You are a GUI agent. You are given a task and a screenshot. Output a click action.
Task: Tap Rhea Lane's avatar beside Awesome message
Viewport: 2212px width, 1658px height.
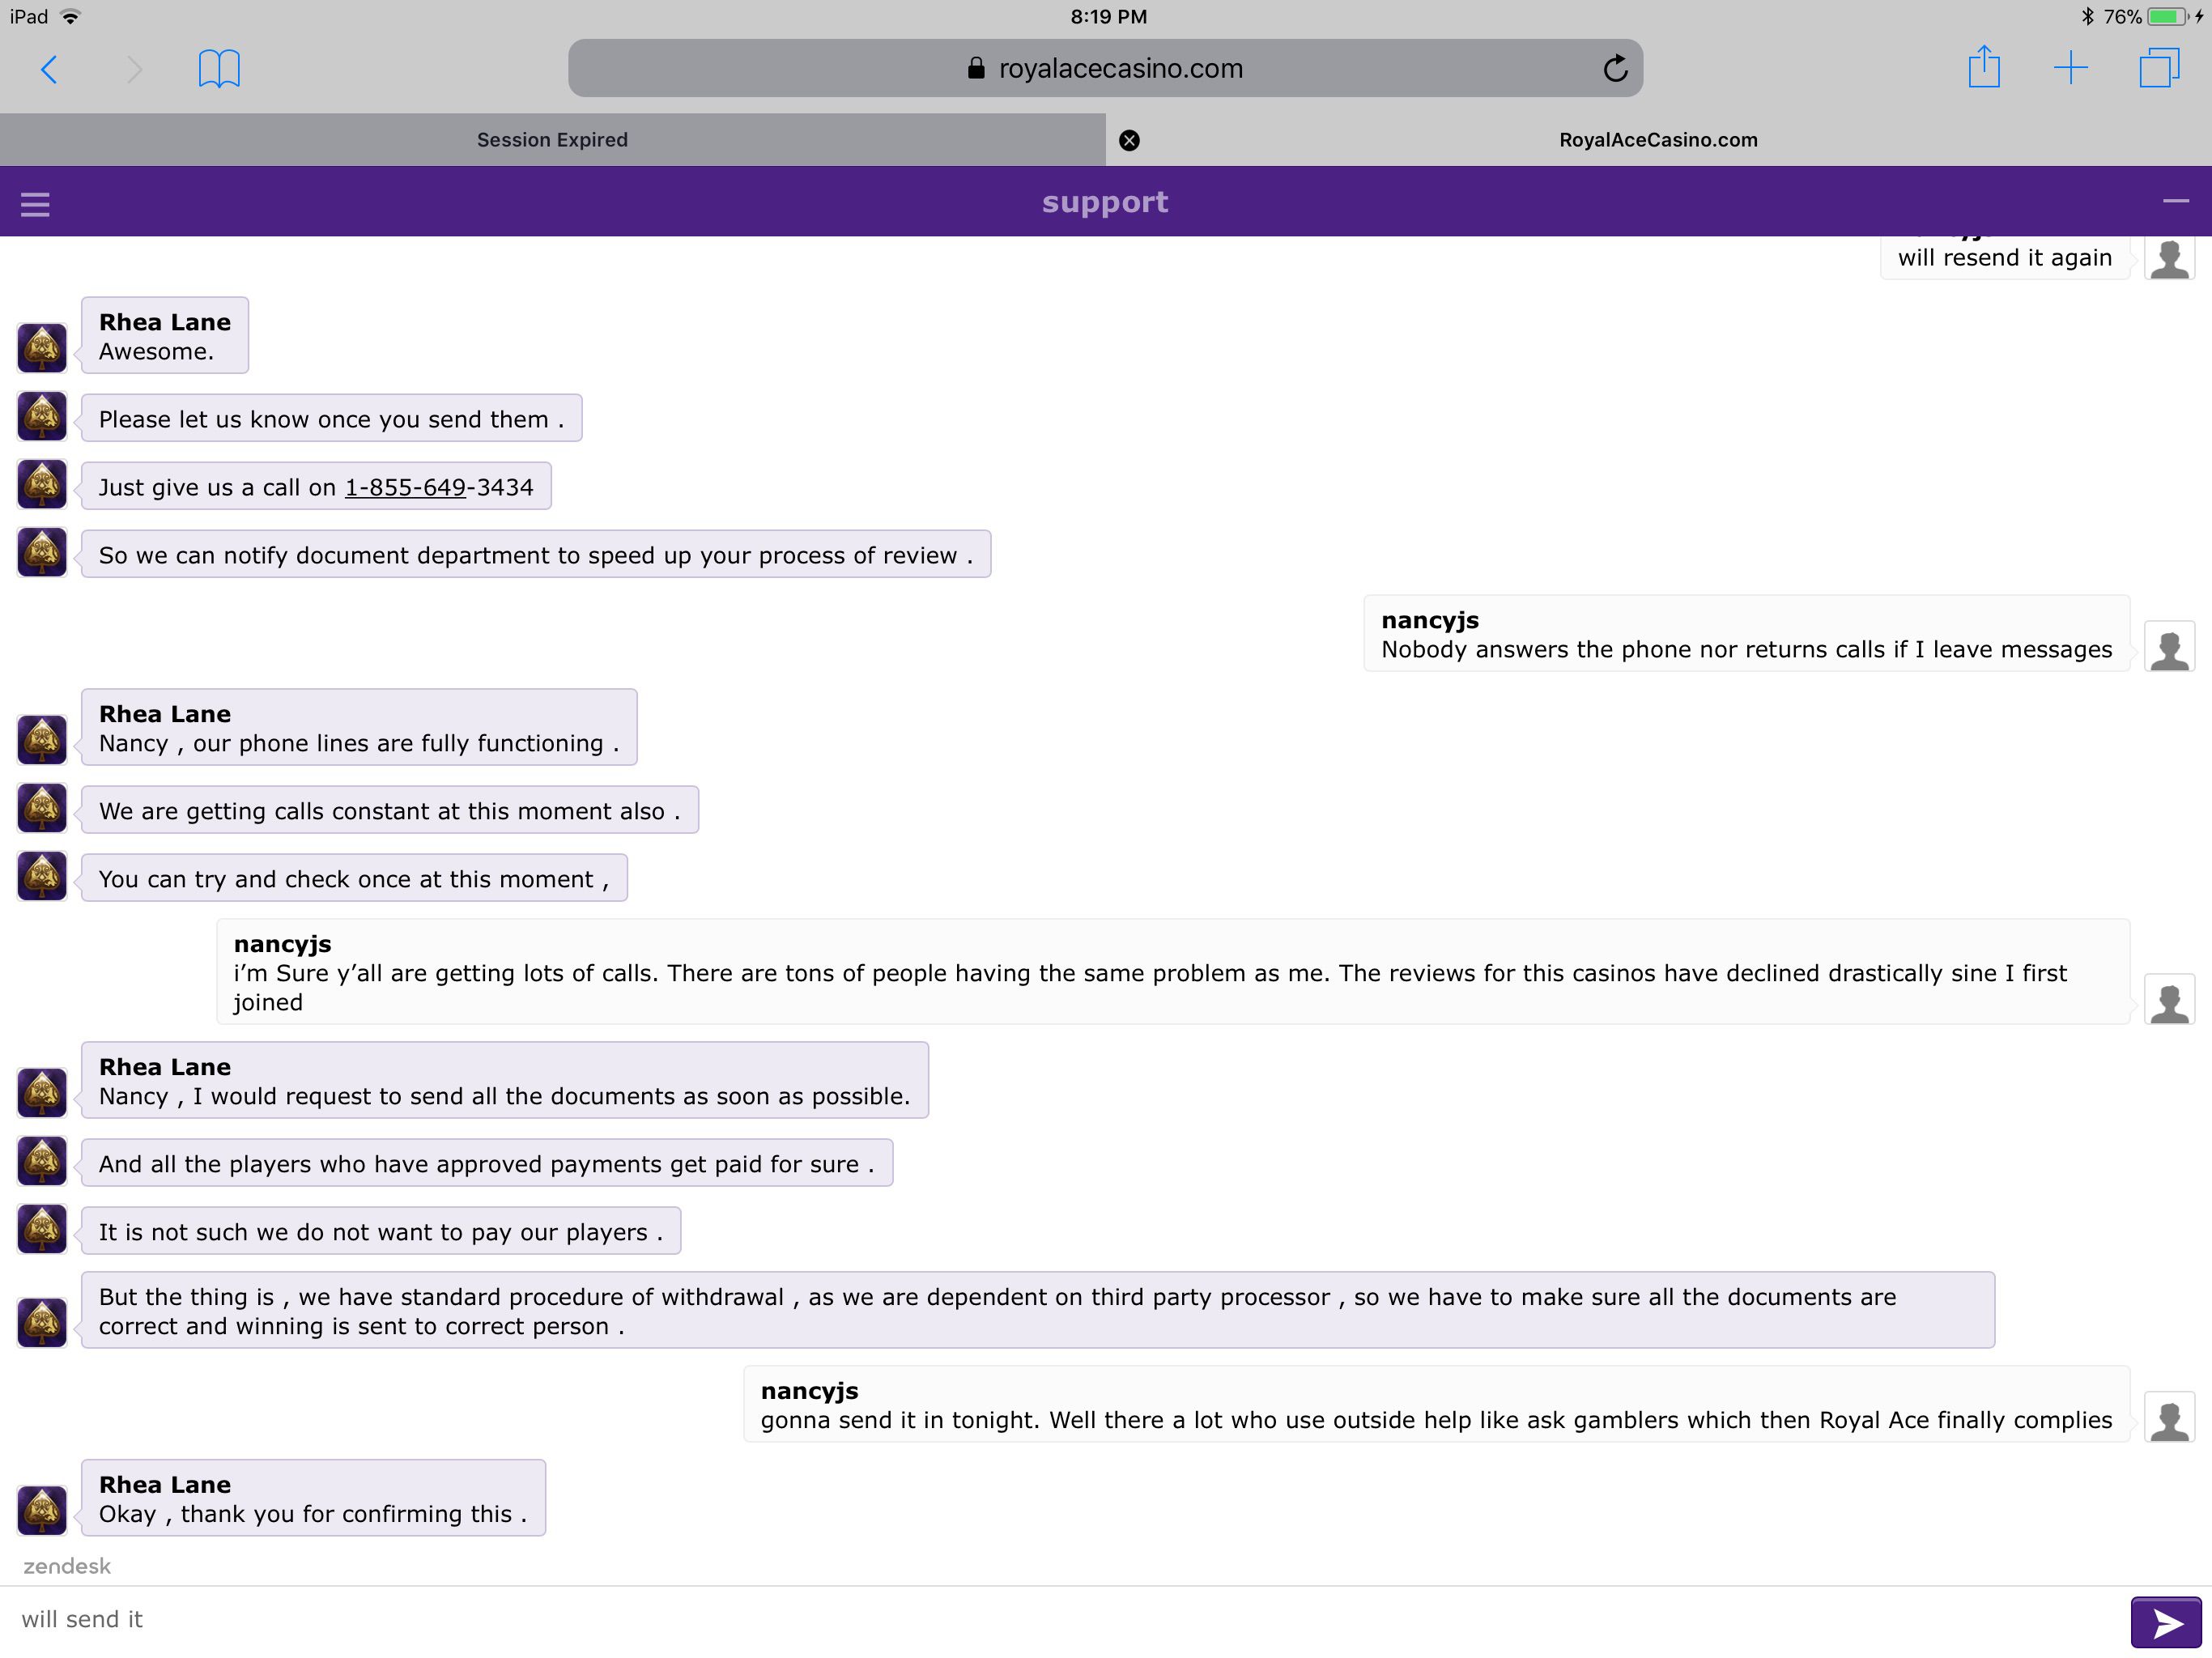(42, 347)
